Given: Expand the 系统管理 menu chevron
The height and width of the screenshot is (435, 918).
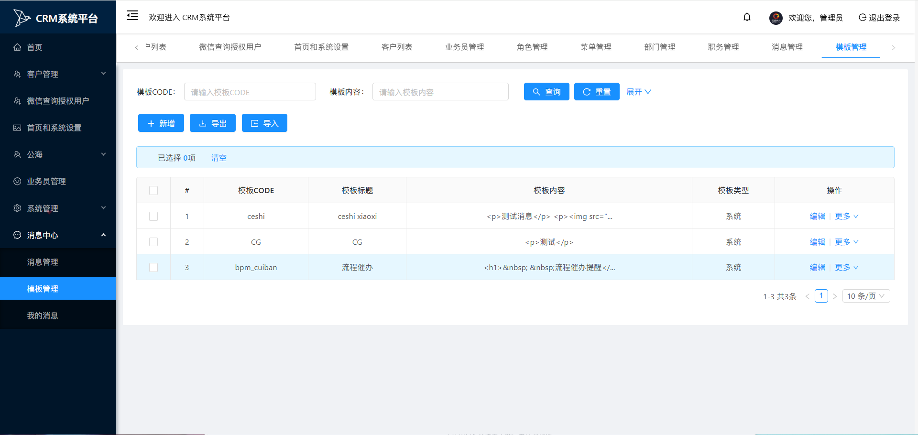Looking at the screenshot, I should (104, 208).
